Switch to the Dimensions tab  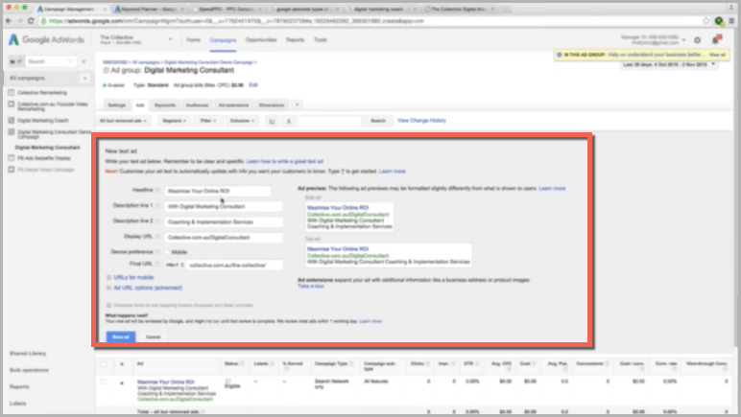[x=272, y=104]
